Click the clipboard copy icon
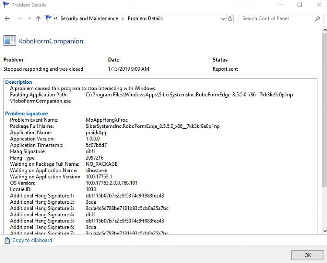This screenshot has width=327, height=263. tap(7, 240)
